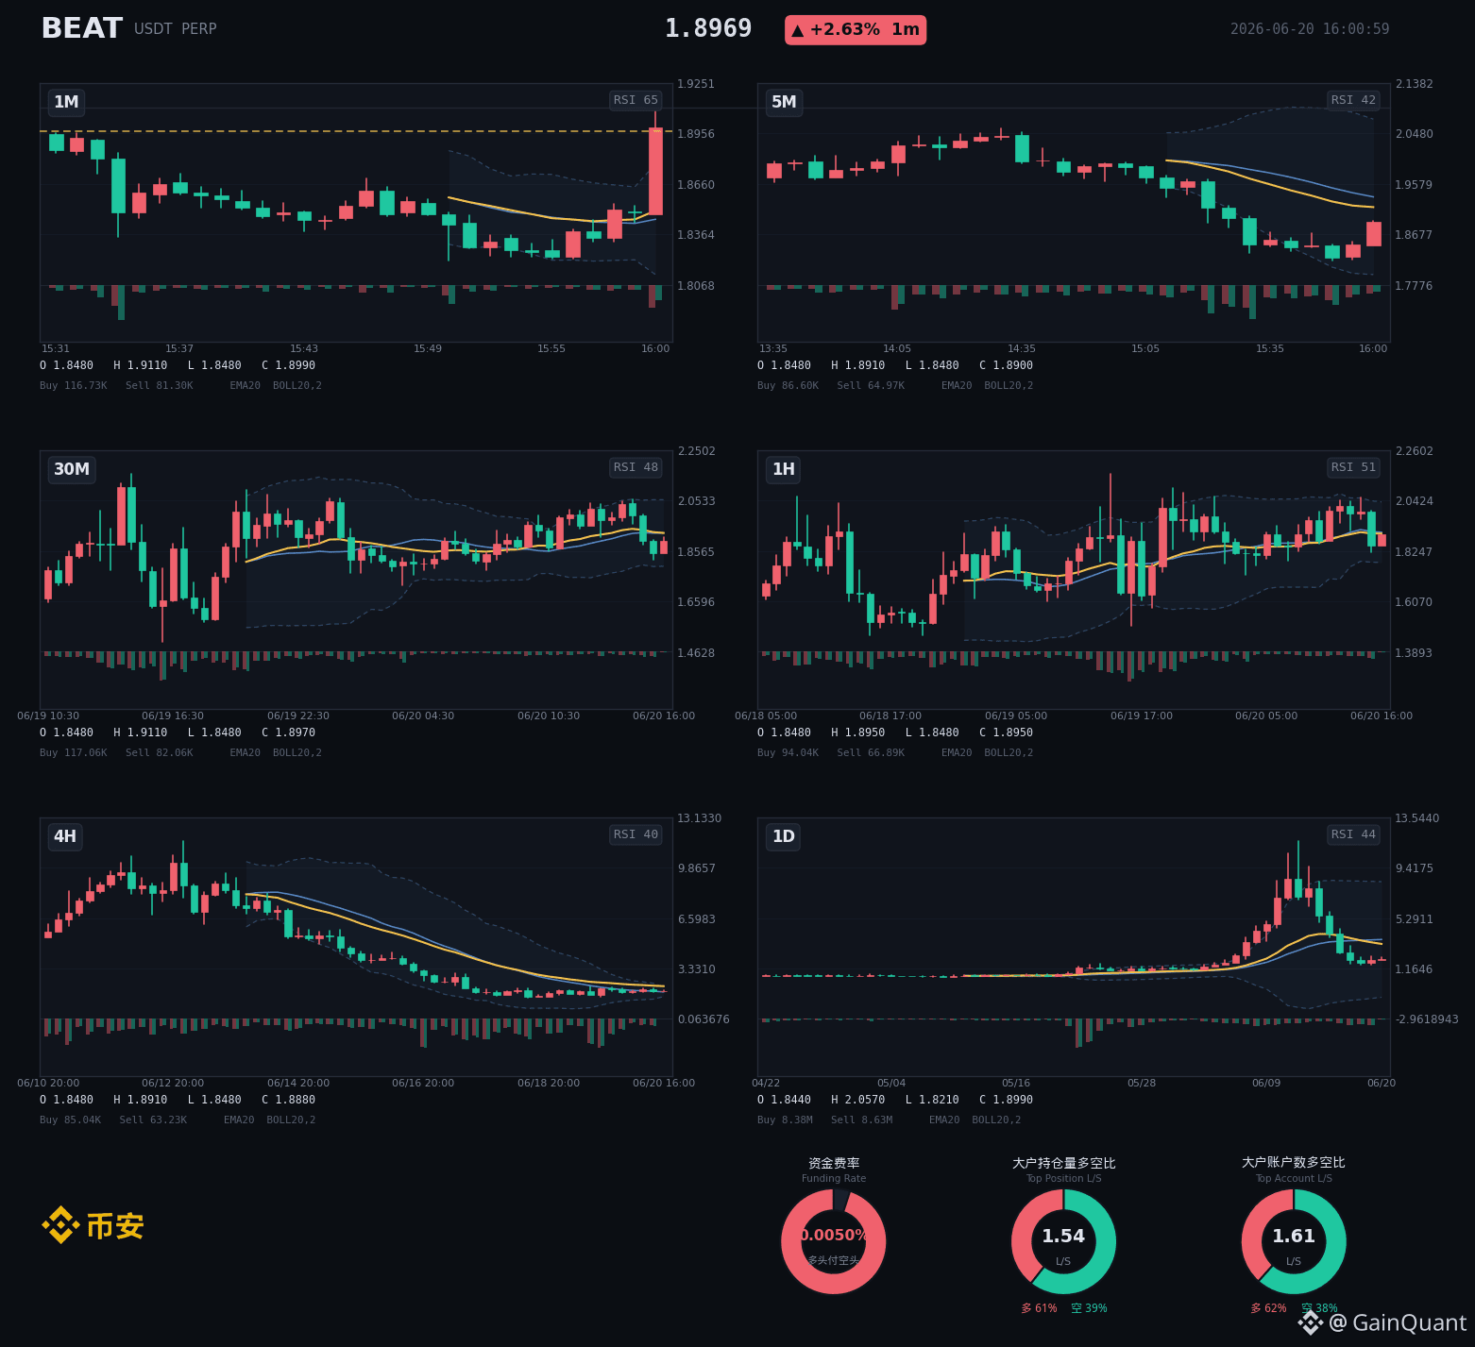The image size is (1475, 1347).
Task: Click the 13.1330 price axis label
Action: (699, 818)
